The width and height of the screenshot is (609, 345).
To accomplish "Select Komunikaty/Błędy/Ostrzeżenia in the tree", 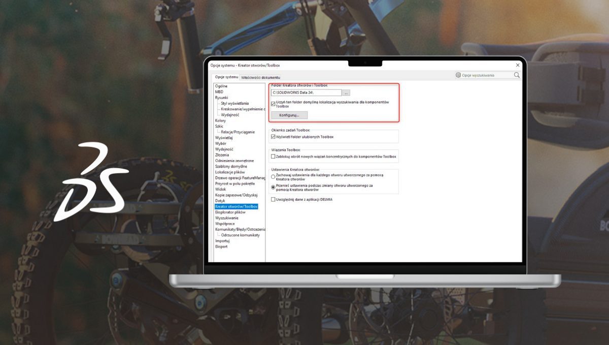I will [x=240, y=229].
